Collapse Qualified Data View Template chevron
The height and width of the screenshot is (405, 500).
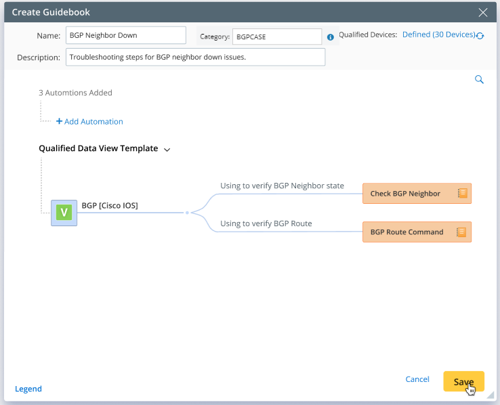point(167,149)
